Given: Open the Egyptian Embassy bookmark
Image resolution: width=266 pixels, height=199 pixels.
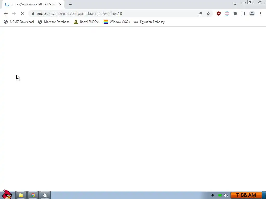Looking at the screenshot, I should [149, 22].
